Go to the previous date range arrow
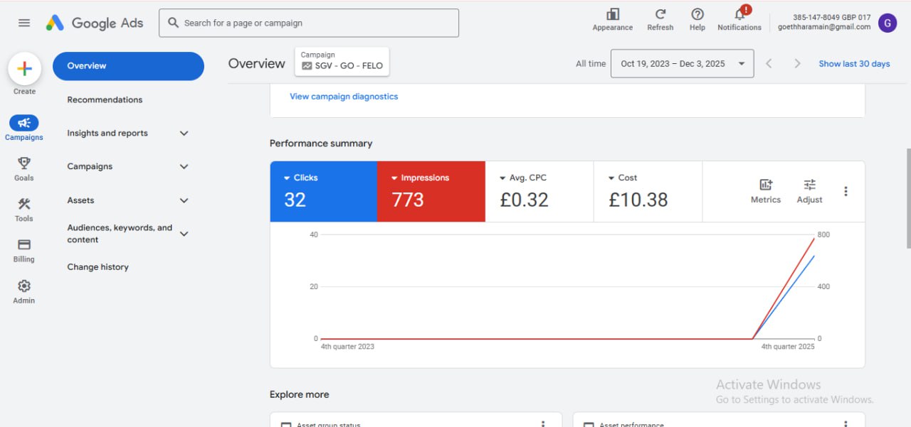 click(x=769, y=63)
